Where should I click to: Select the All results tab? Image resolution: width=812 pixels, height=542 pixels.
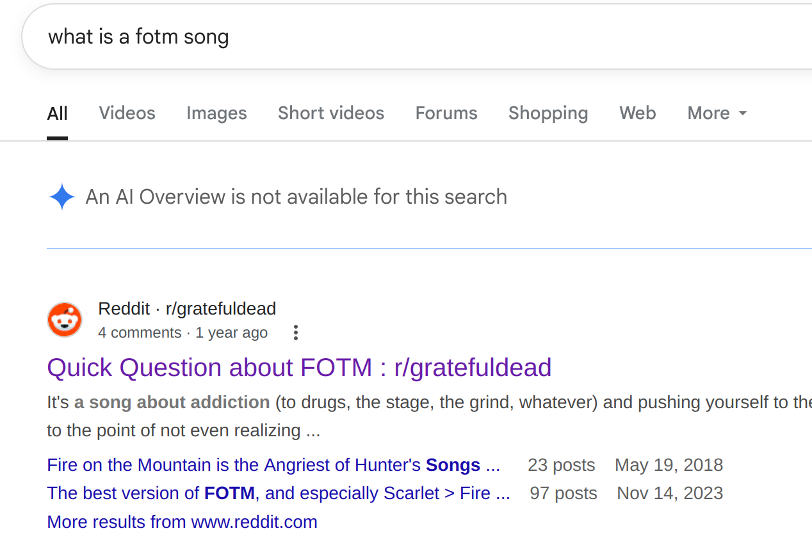(x=57, y=114)
